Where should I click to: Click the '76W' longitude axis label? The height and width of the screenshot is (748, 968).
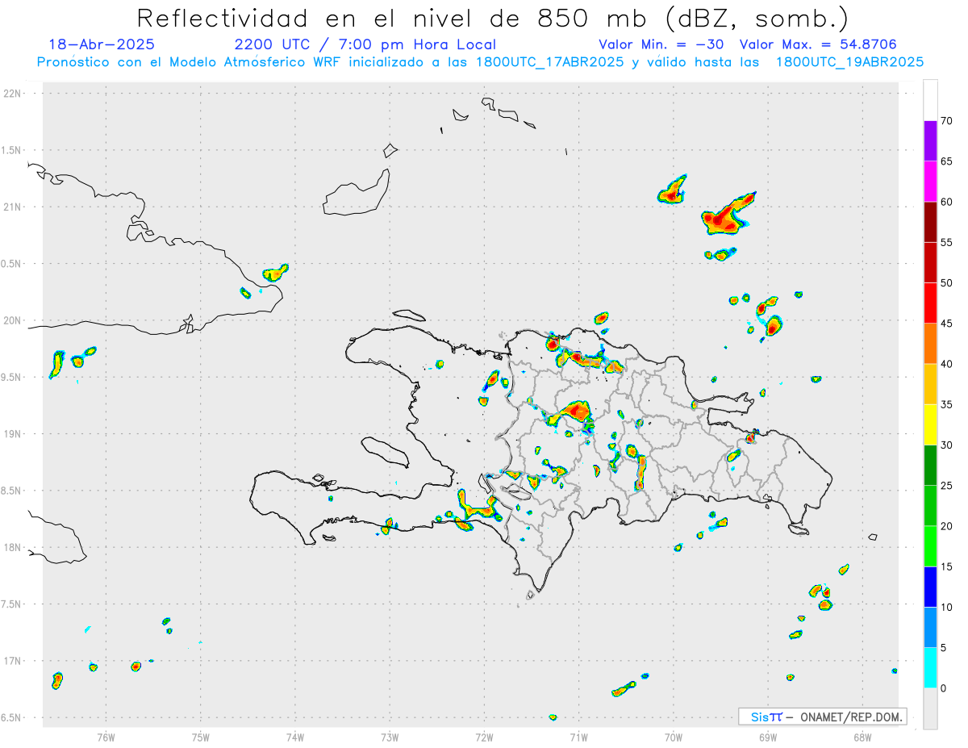pos(106,737)
